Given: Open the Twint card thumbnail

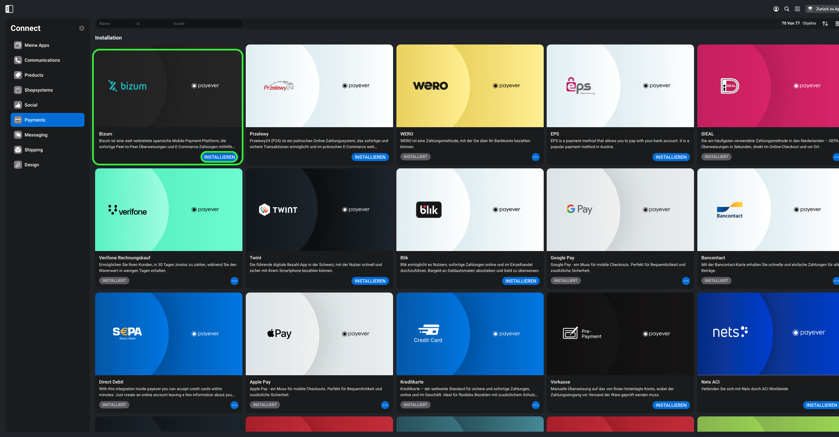Looking at the screenshot, I should 319,210.
